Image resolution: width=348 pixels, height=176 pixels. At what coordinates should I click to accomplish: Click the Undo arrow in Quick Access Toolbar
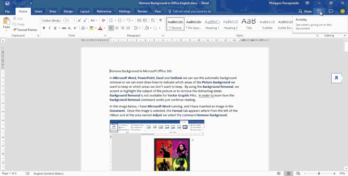[x=16, y=3]
